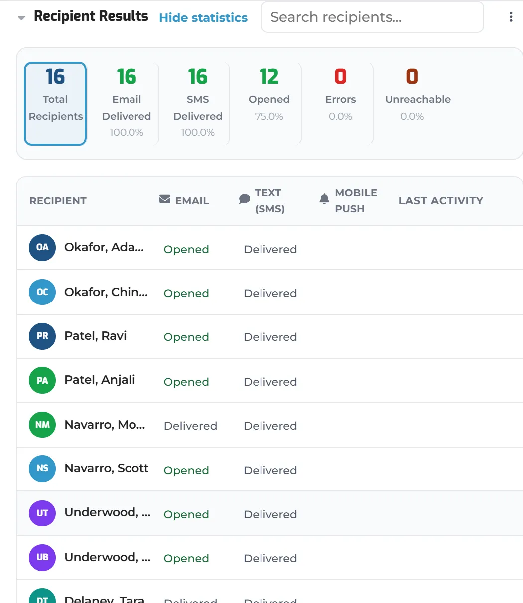The image size is (523, 603).
Task: Click the OA avatar for Okafor, Ada
Action: [x=42, y=247]
